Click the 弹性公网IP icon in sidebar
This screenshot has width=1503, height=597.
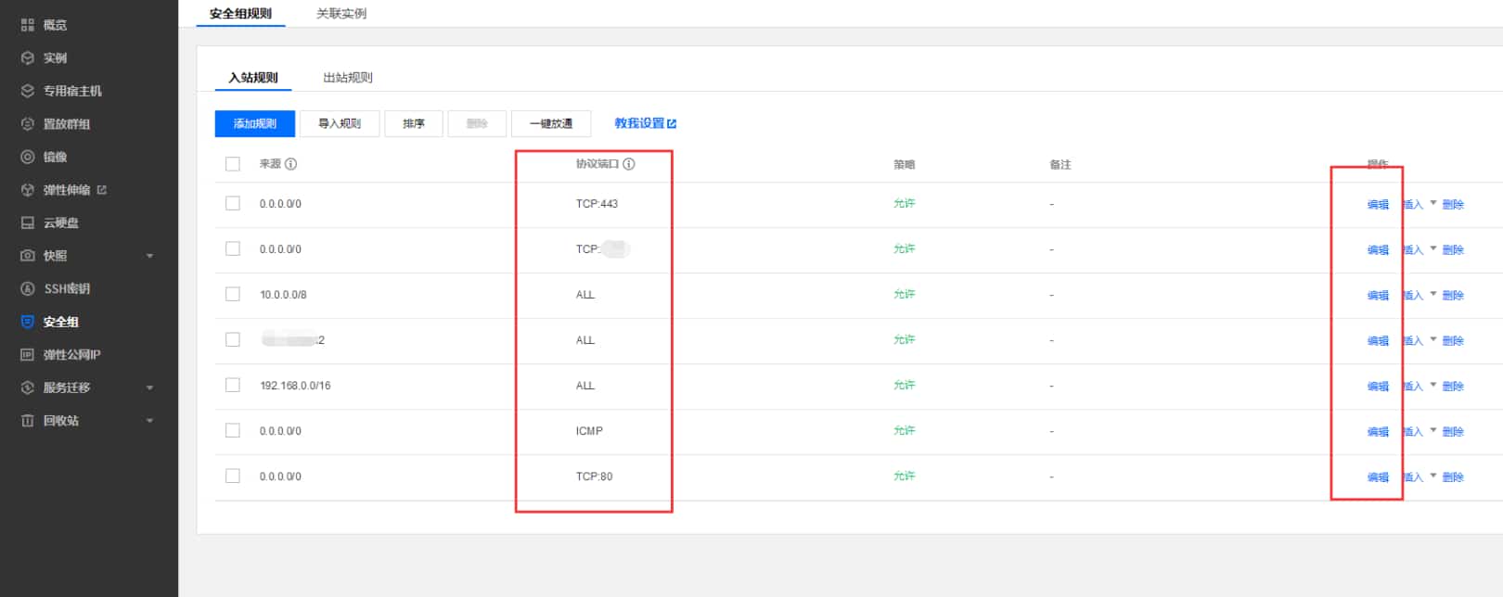pyautogui.click(x=28, y=355)
